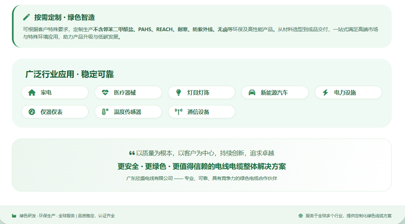Click the lightning bolt icon for 电力设施
This screenshot has width=405, height=224.
click(325, 93)
